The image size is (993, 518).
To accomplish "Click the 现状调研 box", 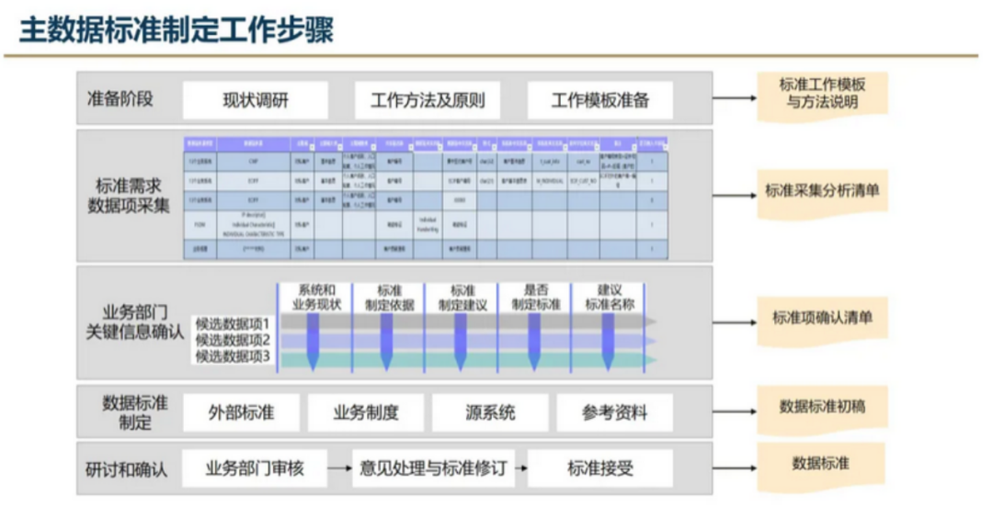I will [x=255, y=100].
